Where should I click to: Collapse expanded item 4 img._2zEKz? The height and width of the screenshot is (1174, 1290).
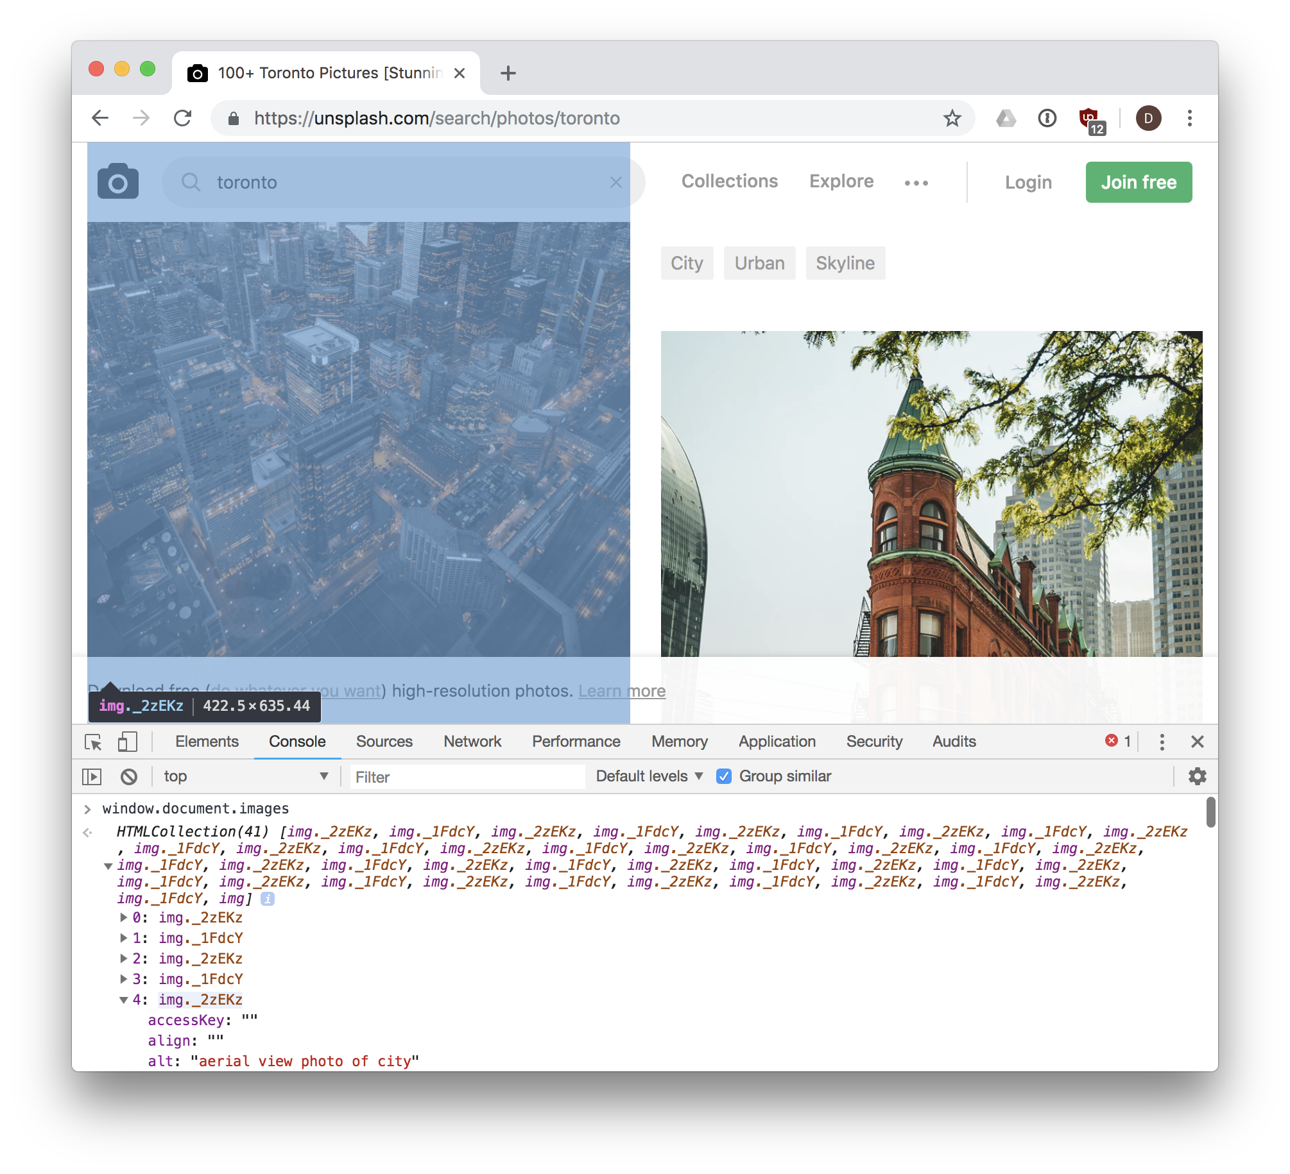[x=123, y=1000]
